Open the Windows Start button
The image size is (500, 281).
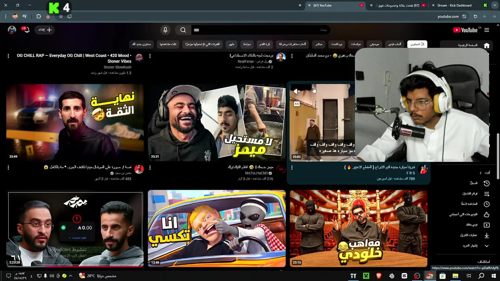coord(494,276)
